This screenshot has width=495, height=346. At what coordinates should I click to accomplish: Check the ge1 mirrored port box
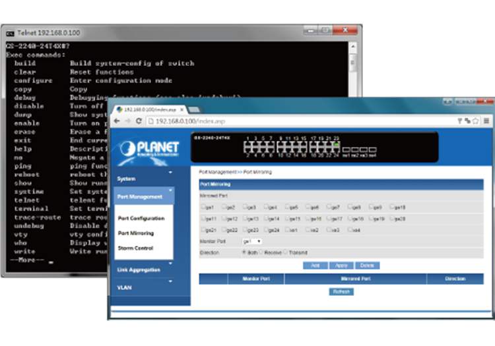(x=203, y=207)
